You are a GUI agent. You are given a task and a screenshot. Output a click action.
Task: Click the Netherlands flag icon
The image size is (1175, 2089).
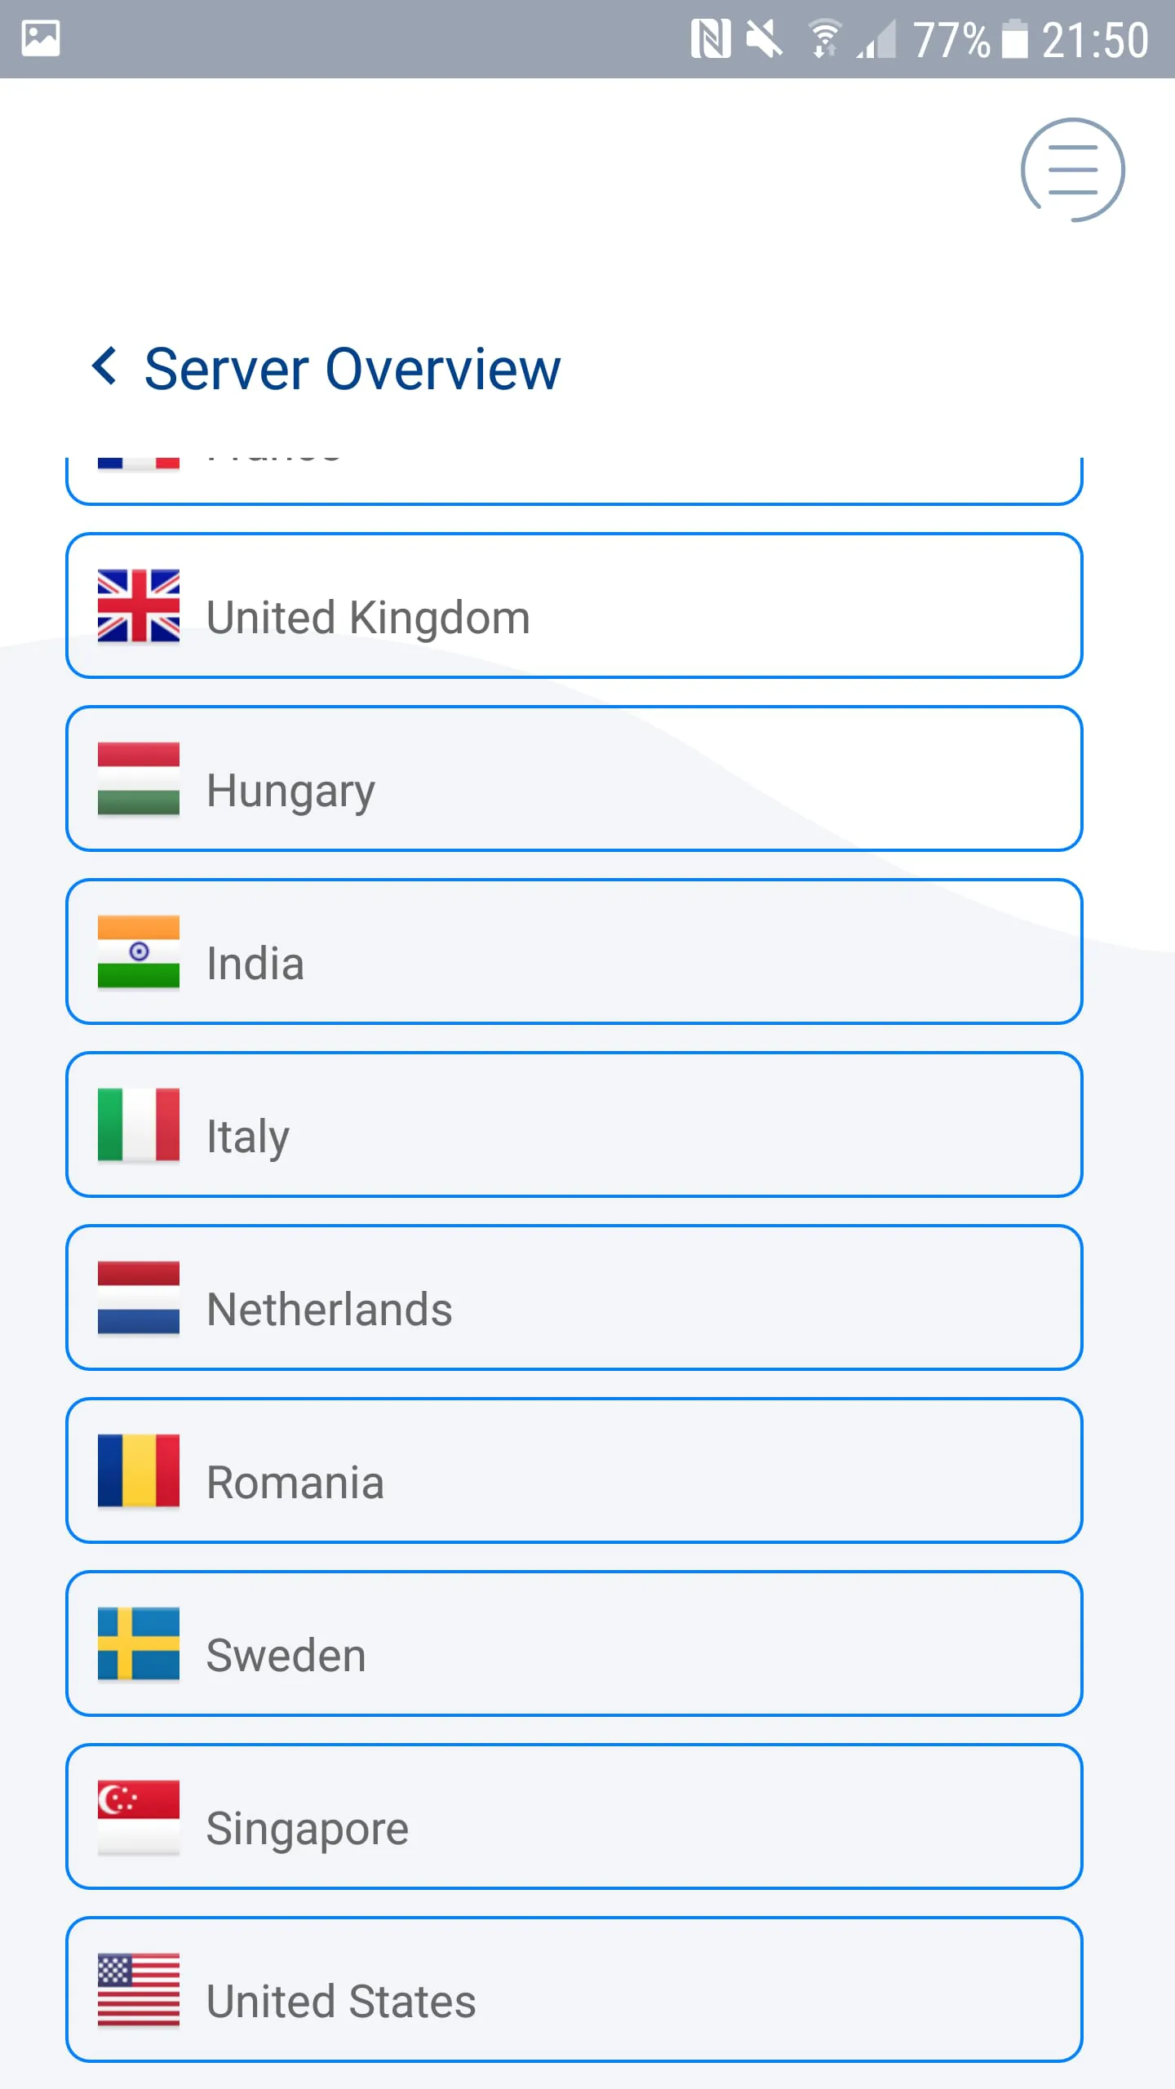coord(139,1298)
